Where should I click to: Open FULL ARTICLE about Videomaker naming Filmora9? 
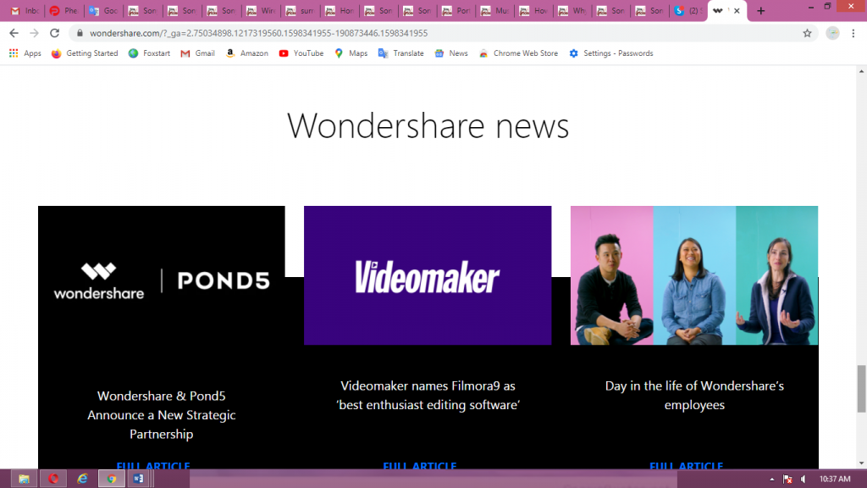pos(420,466)
